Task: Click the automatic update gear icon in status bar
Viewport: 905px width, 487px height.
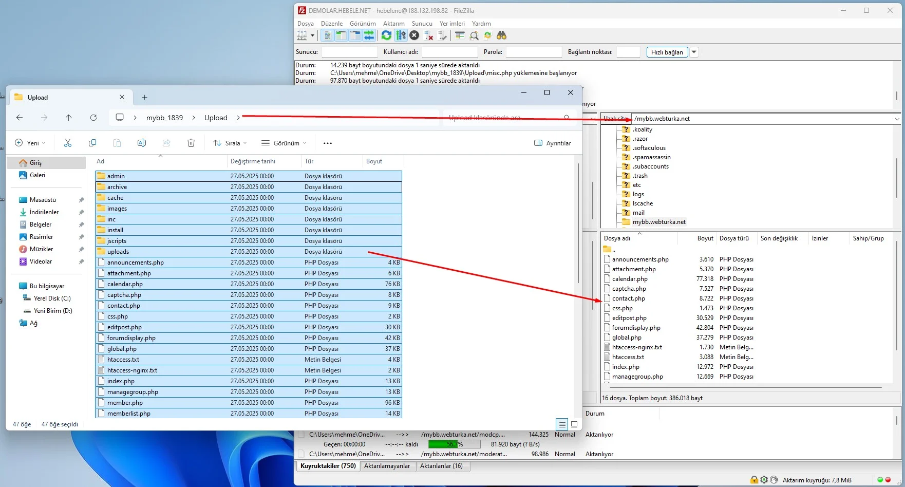Action: (x=764, y=480)
